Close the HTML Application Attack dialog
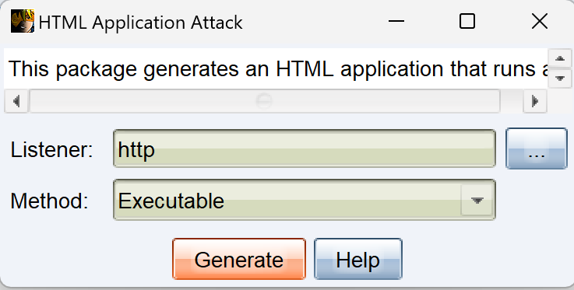 (x=540, y=21)
